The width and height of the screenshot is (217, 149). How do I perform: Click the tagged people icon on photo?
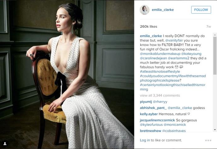[5, 143]
